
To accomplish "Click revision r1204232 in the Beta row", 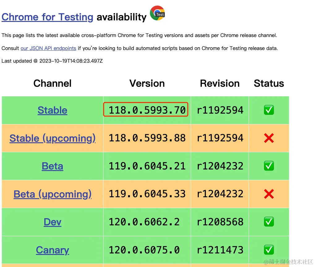I will pos(220,166).
